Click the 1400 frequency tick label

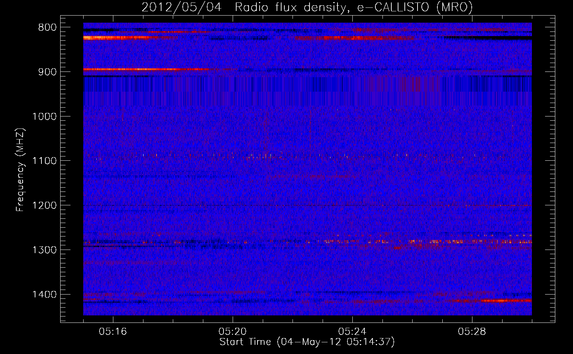[44, 295]
